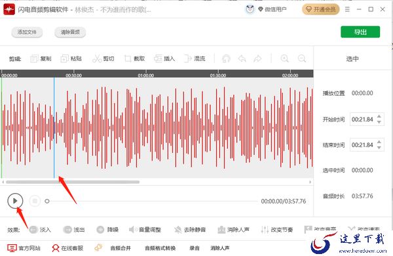Increase the start time (开始时间) with the up arrow
393x256 pixels.
(x=379, y=116)
